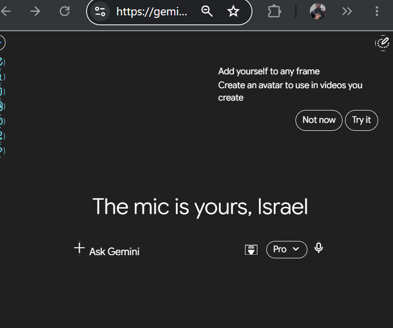Show hidden toolbar items with double chevron

tap(347, 11)
